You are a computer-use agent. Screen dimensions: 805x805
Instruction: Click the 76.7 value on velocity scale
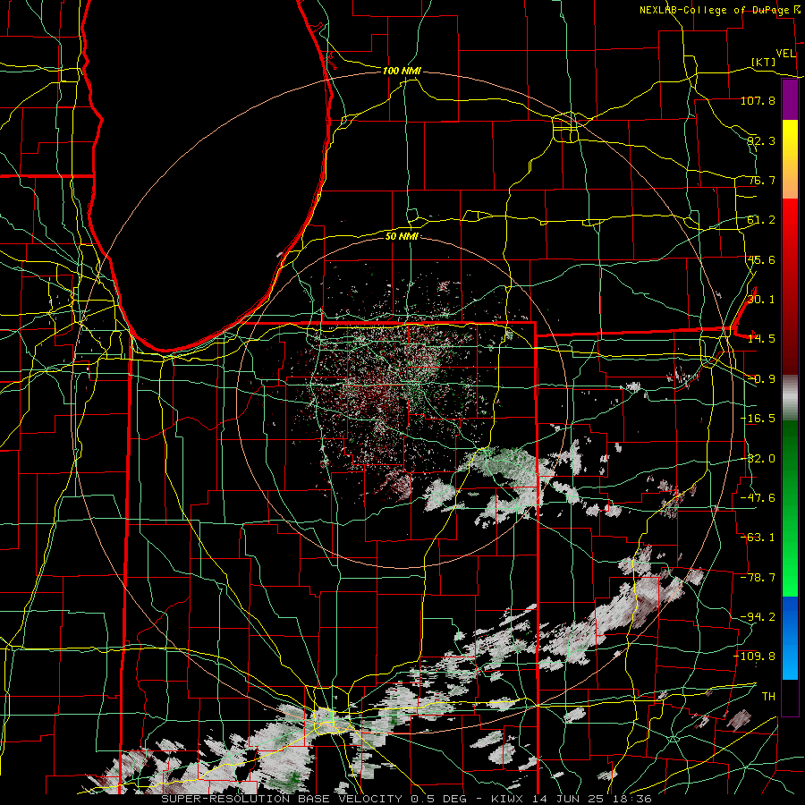(x=761, y=180)
